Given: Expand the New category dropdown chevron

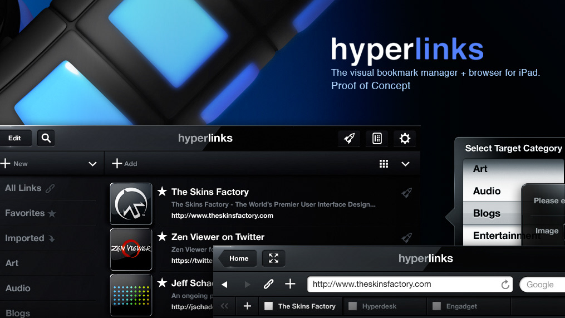Looking at the screenshot, I should coord(92,164).
